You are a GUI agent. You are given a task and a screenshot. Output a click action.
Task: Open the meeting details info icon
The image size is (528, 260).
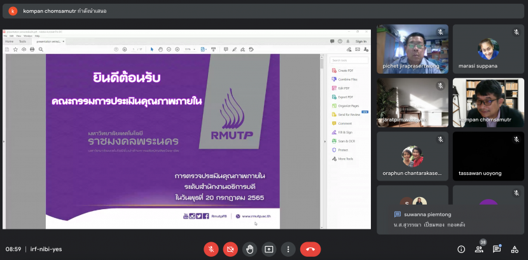tap(461, 249)
